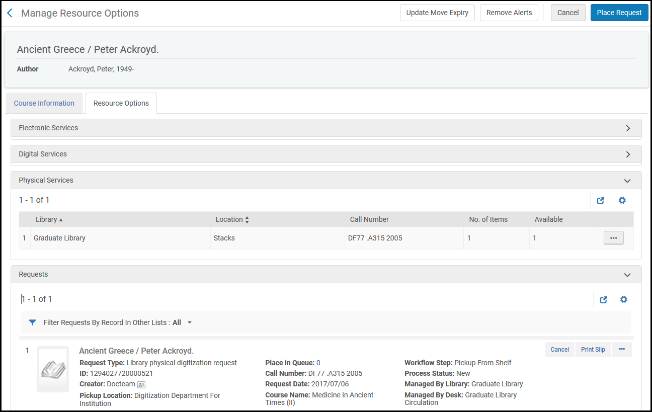Open Physical Services table settings gear

(x=622, y=200)
